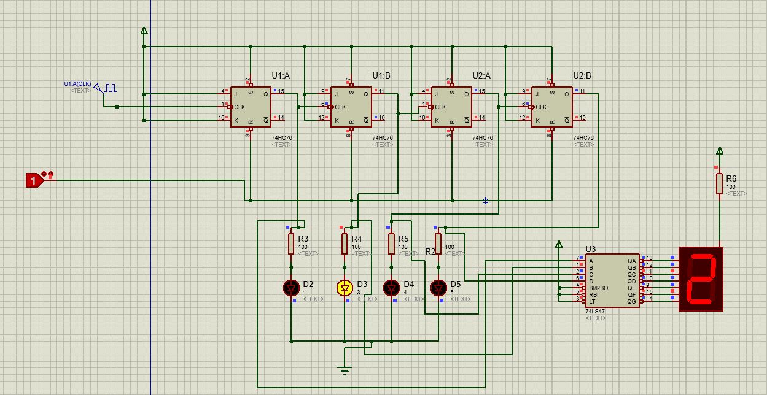Click the K input pin 16 of U1:A
Image resolution: width=767 pixels, height=395 pixels.
tap(224, 120)
